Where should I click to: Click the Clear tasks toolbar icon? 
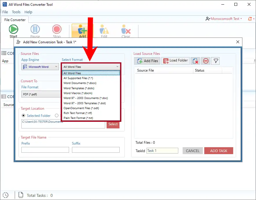point(126,29)
